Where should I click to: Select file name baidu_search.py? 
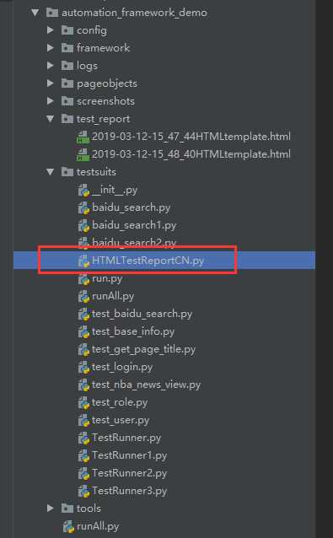coord(131,208)
